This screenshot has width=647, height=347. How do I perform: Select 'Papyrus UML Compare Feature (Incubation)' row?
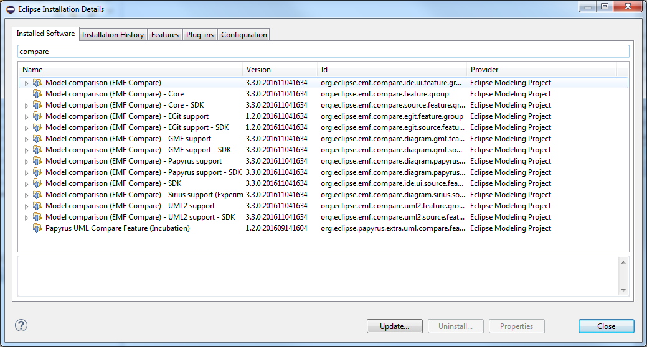324,228
